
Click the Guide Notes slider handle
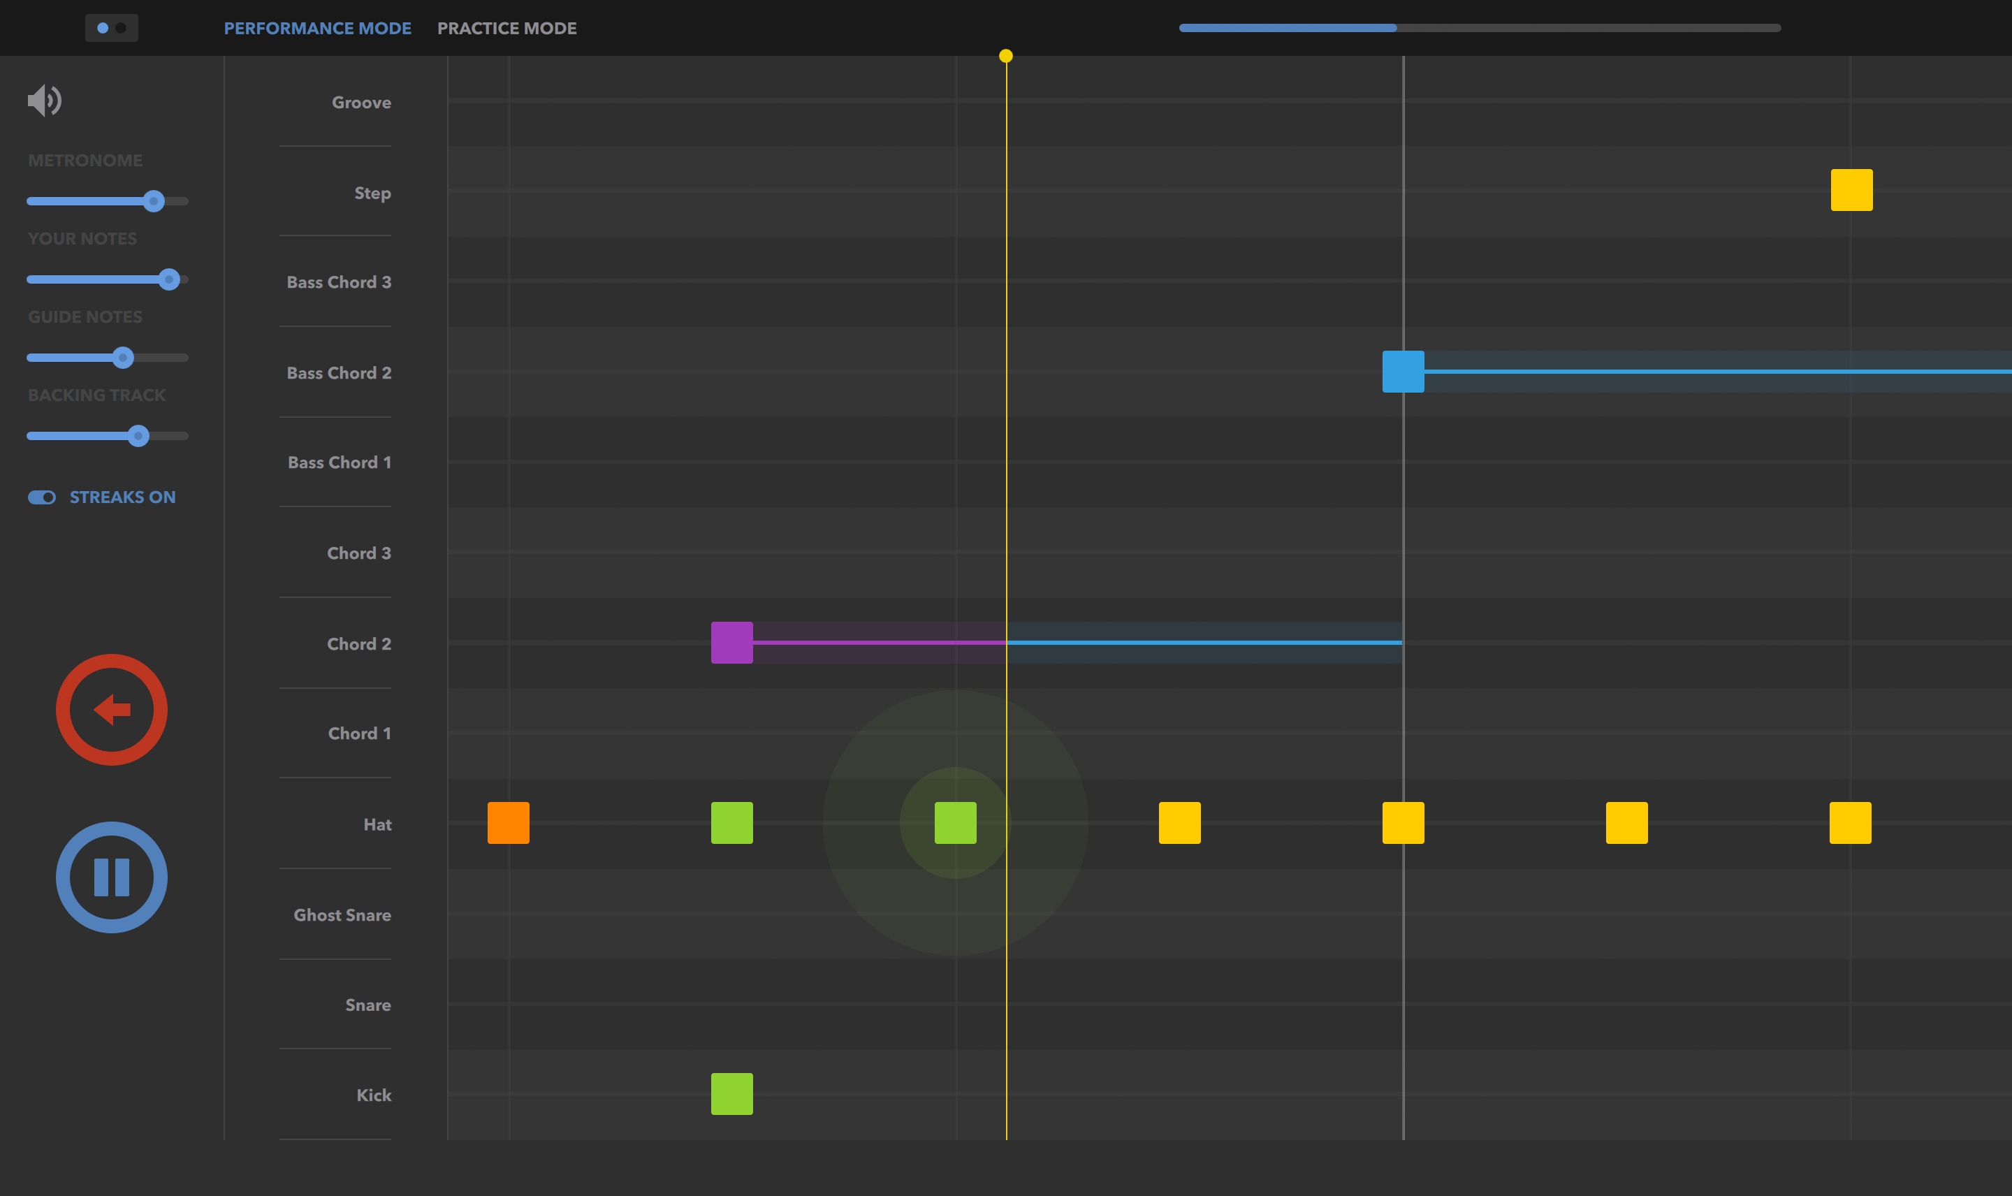coord(122,357)
